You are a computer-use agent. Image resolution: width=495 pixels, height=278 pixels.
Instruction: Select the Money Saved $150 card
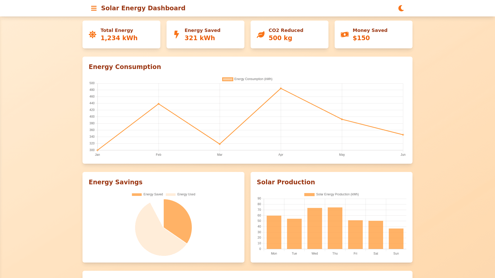click(x=373, y=34)
